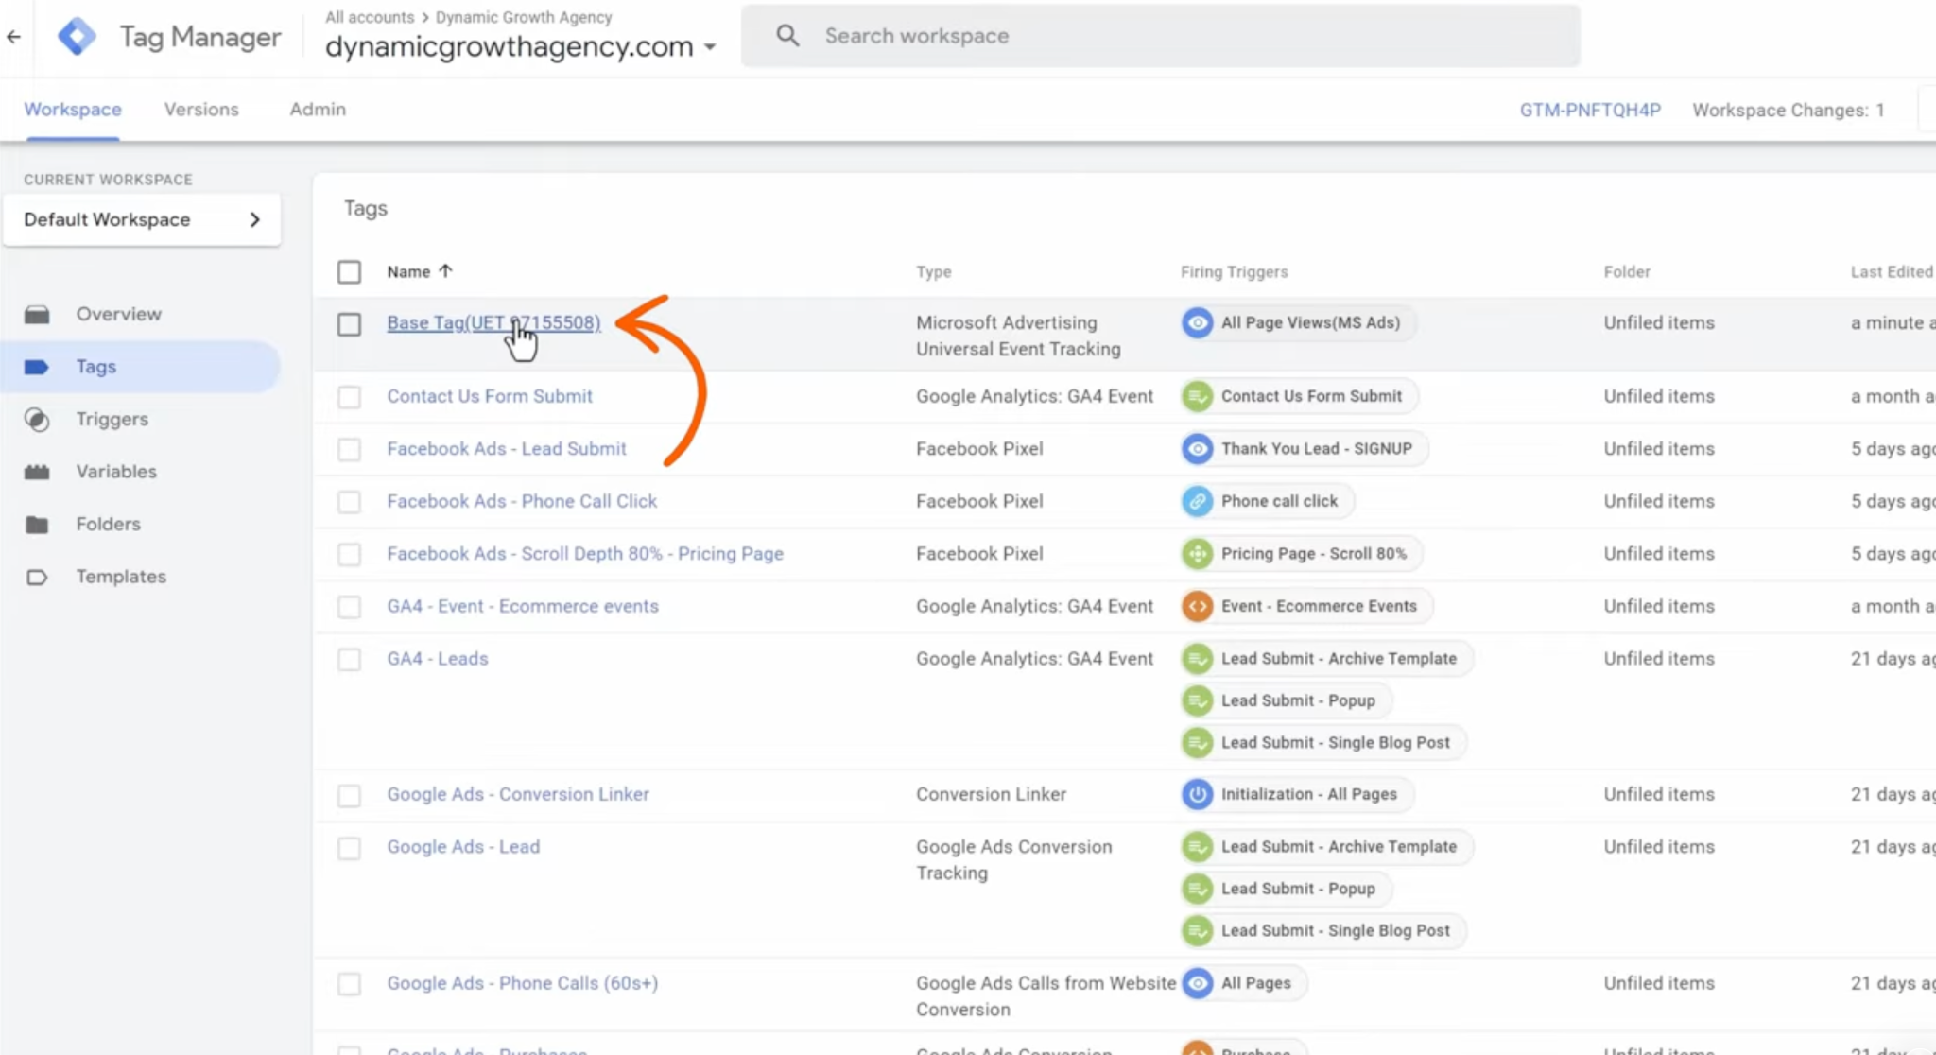Open the Templates sidebar icon
Viewport: 1936px width, 1055px height.
37,577
